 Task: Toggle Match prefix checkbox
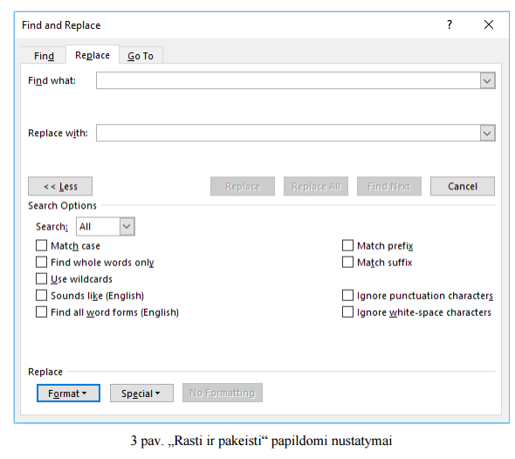coord(347,245)
